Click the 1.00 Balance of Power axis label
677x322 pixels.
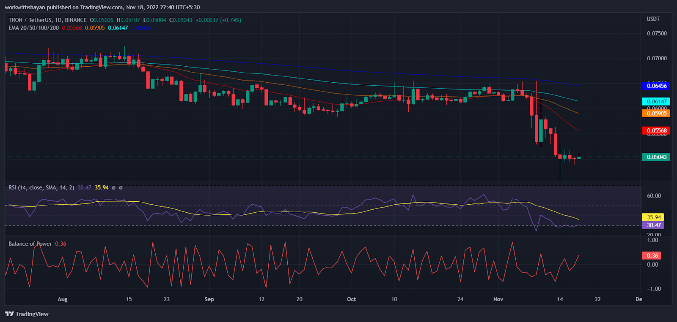(652, 240)
